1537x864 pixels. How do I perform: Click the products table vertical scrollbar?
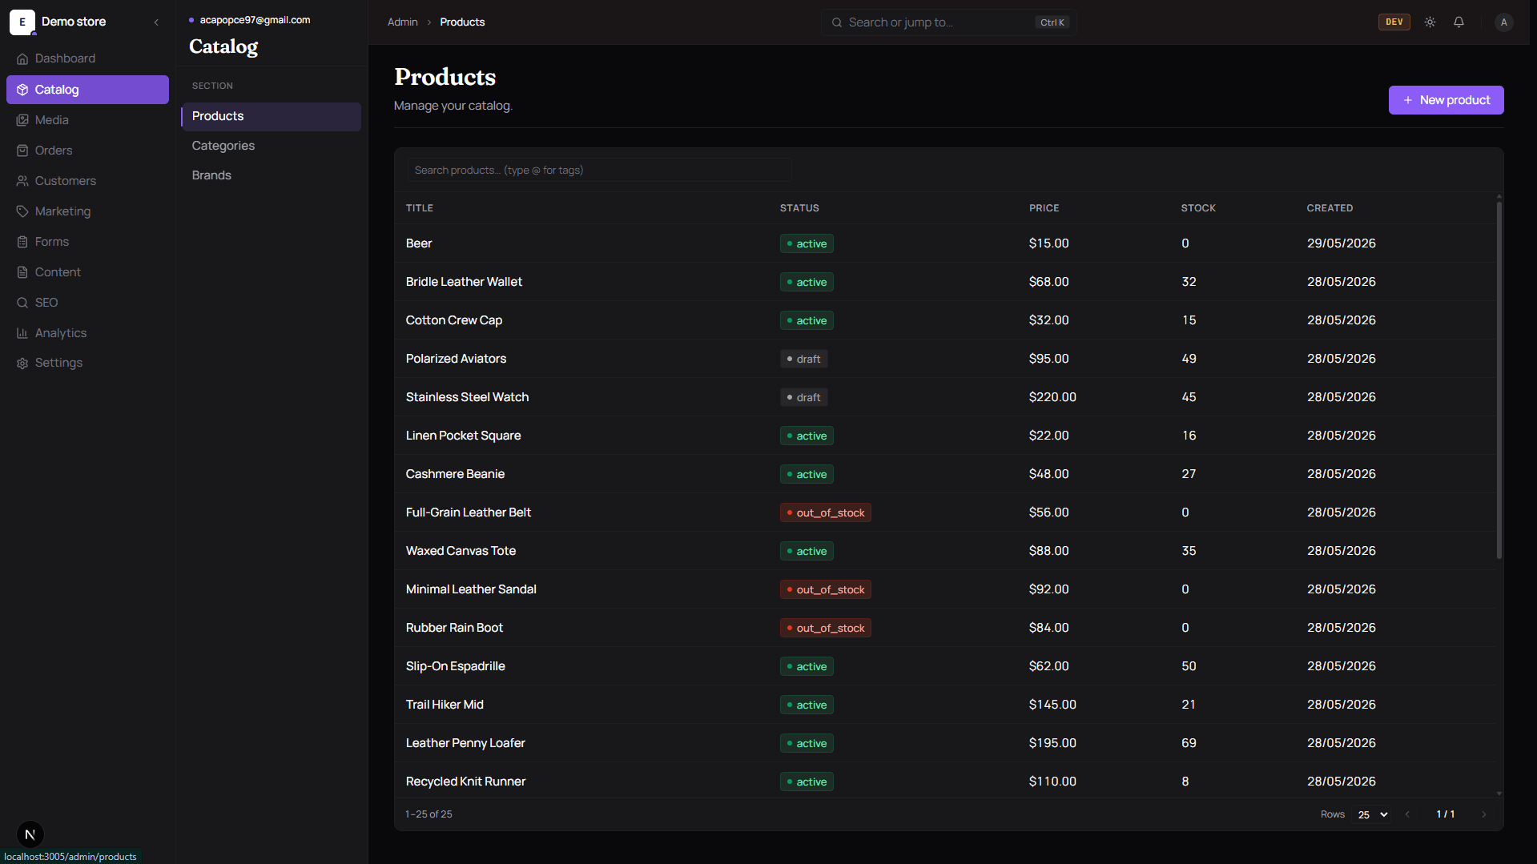click(x=1499, y=380)
